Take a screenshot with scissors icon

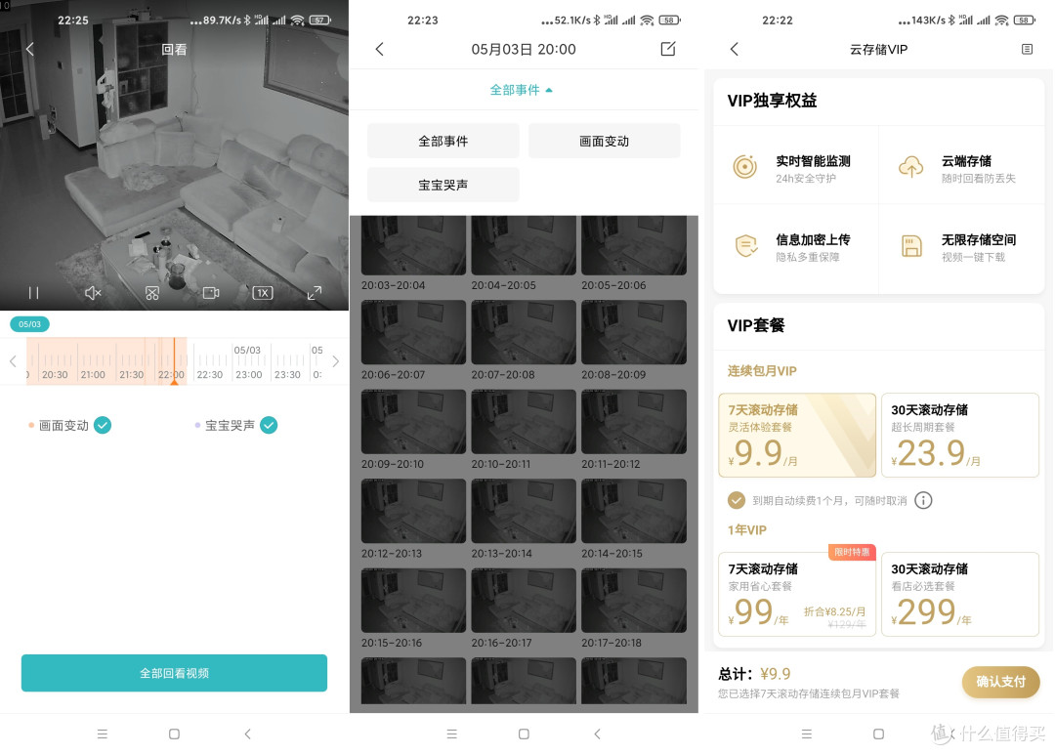152,293
